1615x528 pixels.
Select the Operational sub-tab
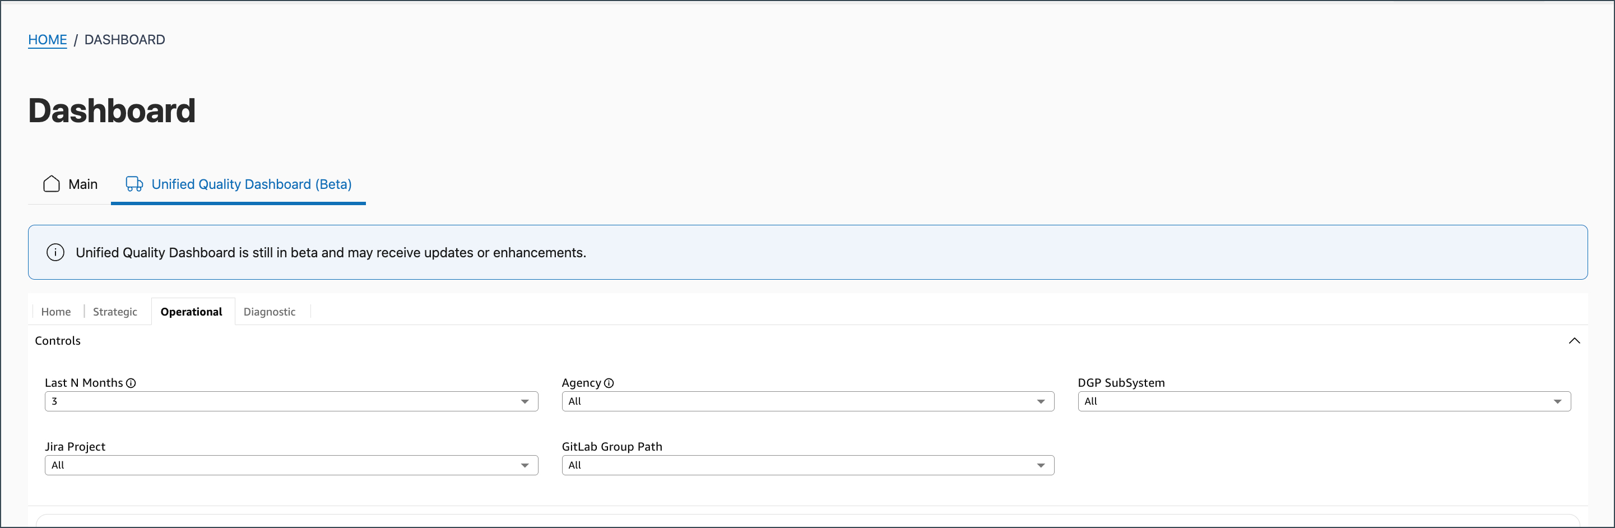point(191,312)
